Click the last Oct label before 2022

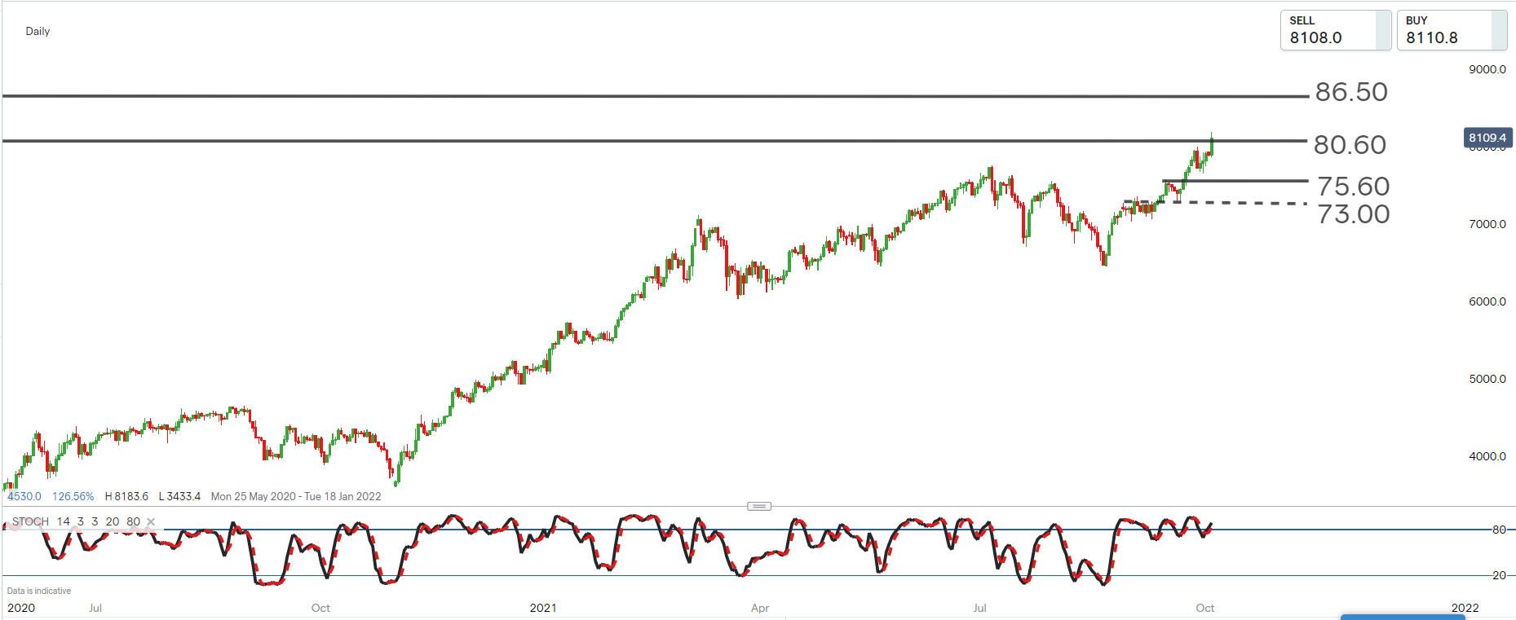click(1205, 608)
